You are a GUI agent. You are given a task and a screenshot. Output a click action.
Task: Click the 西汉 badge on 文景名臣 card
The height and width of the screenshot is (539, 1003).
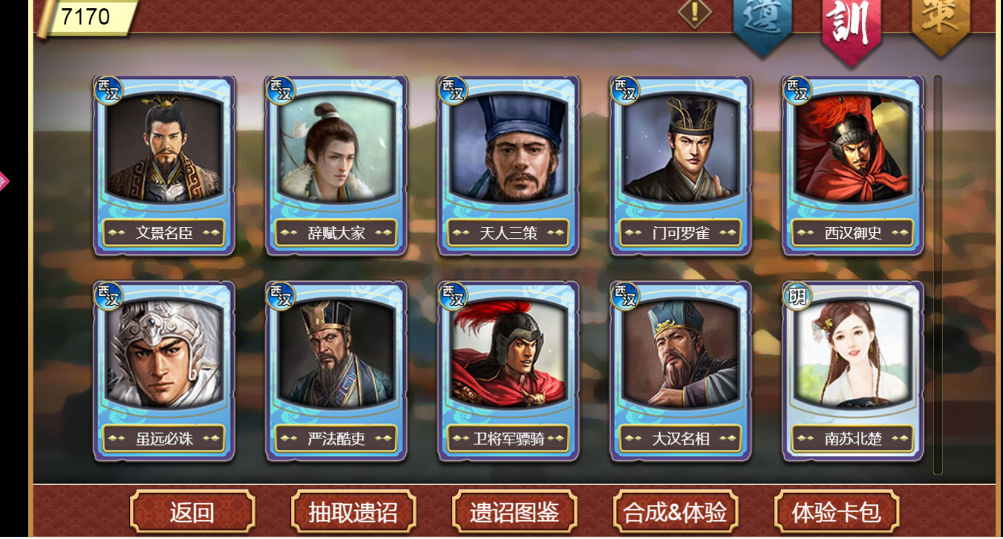(x=108, y=90)
